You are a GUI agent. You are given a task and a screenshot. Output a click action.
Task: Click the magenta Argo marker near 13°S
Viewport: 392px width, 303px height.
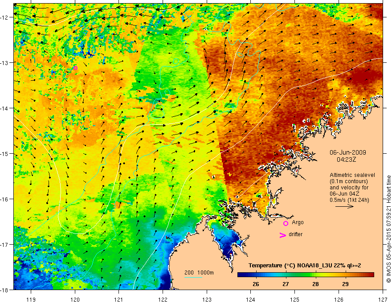click(75, 68)
